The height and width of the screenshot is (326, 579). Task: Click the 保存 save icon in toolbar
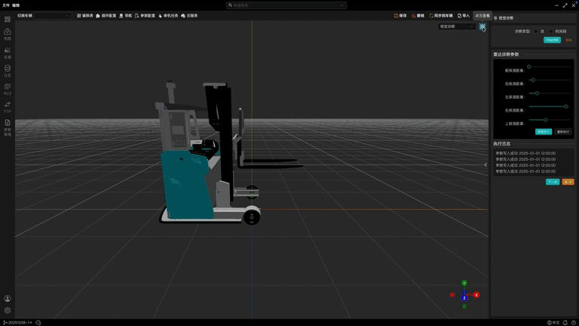coord(397,15)
